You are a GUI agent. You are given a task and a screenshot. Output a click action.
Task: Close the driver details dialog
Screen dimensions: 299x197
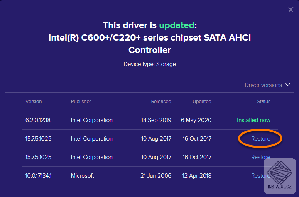(291, 10)
